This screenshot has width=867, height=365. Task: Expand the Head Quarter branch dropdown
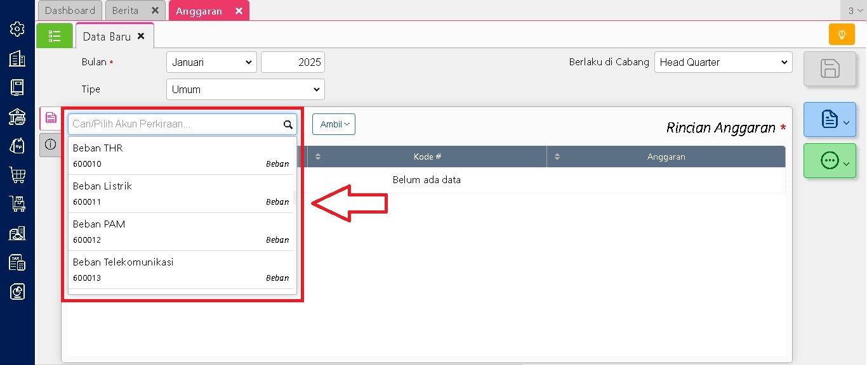(723, 62)
